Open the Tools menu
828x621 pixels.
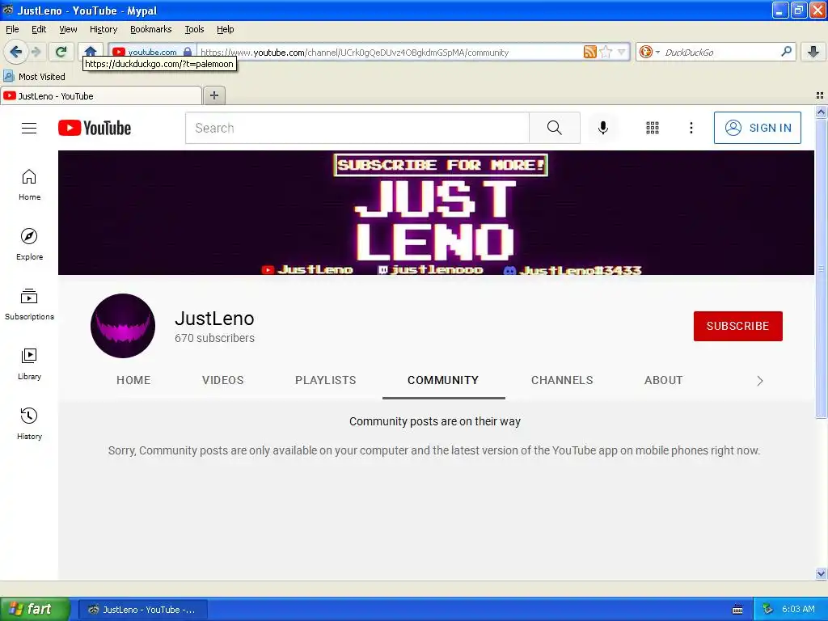[x=194, y=29]
